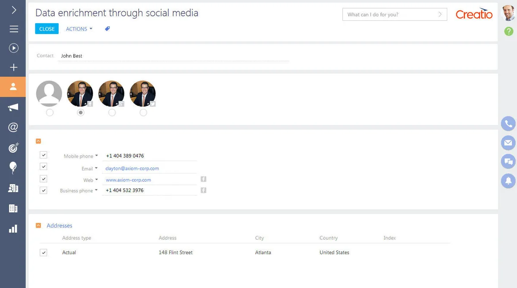Open the hamburger menu in sidebar

[x=13, y=29]
